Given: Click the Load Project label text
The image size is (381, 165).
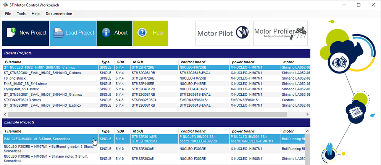Looking at the screenshot, I should coord(80,33).
